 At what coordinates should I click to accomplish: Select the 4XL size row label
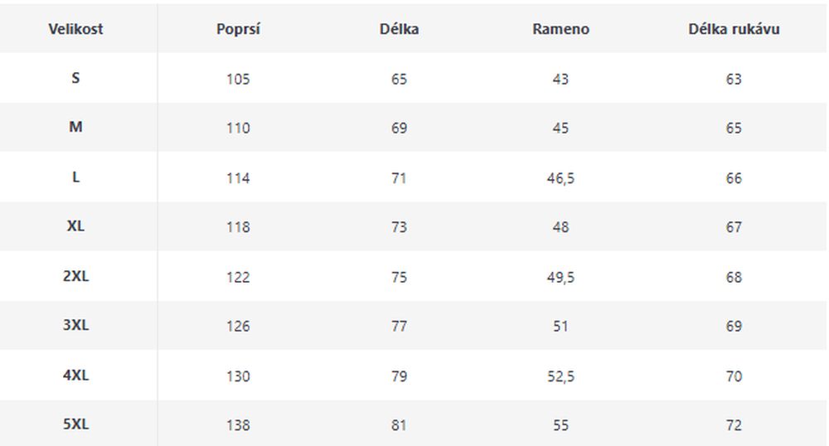coord(75,376)
